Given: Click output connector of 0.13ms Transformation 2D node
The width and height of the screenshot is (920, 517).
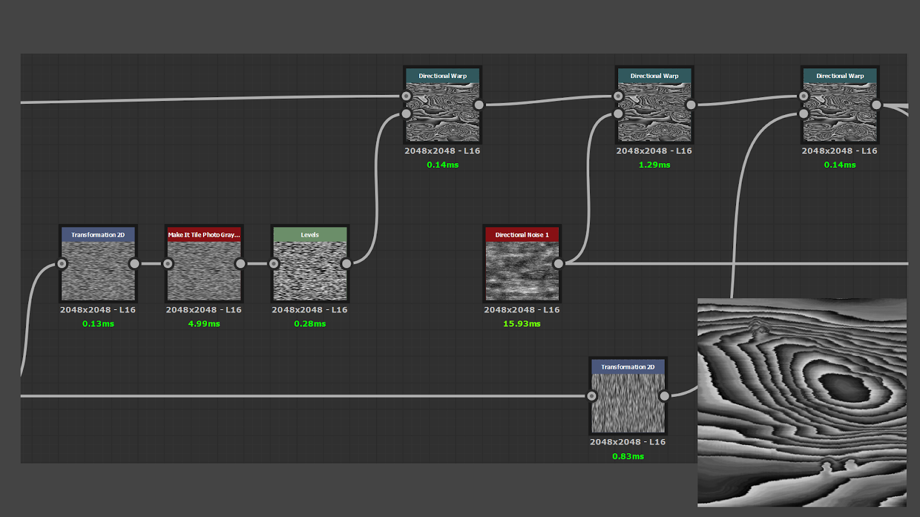Looking at the screenshot, I should point(134,264).
